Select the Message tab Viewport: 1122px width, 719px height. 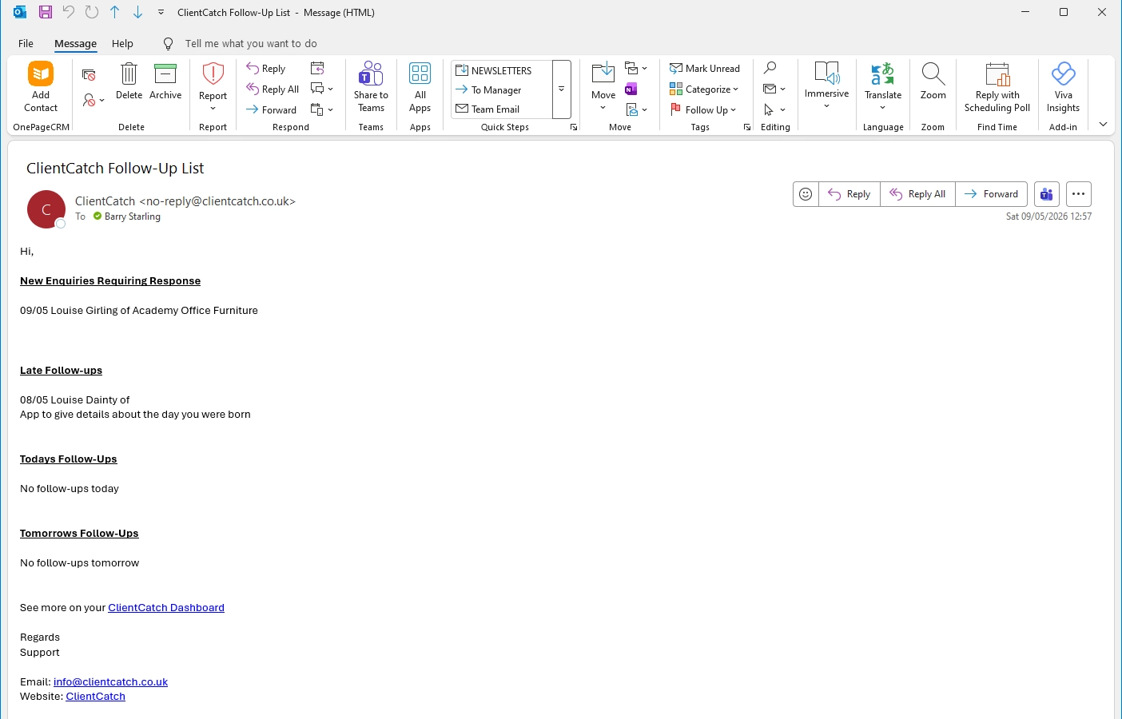tap(75, 44)
